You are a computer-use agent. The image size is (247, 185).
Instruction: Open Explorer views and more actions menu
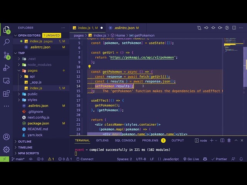click(63, 28)
